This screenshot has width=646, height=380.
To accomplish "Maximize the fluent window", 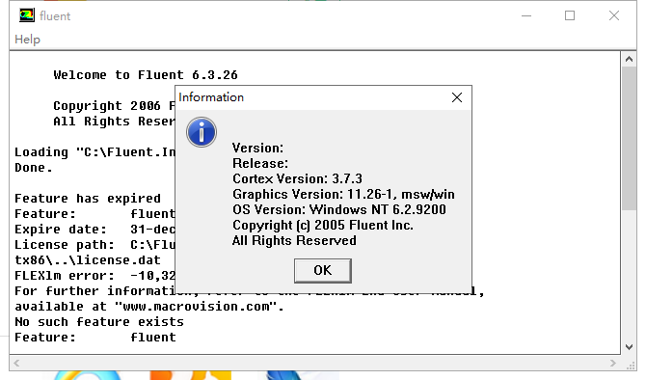I will [x=570, y=16].
